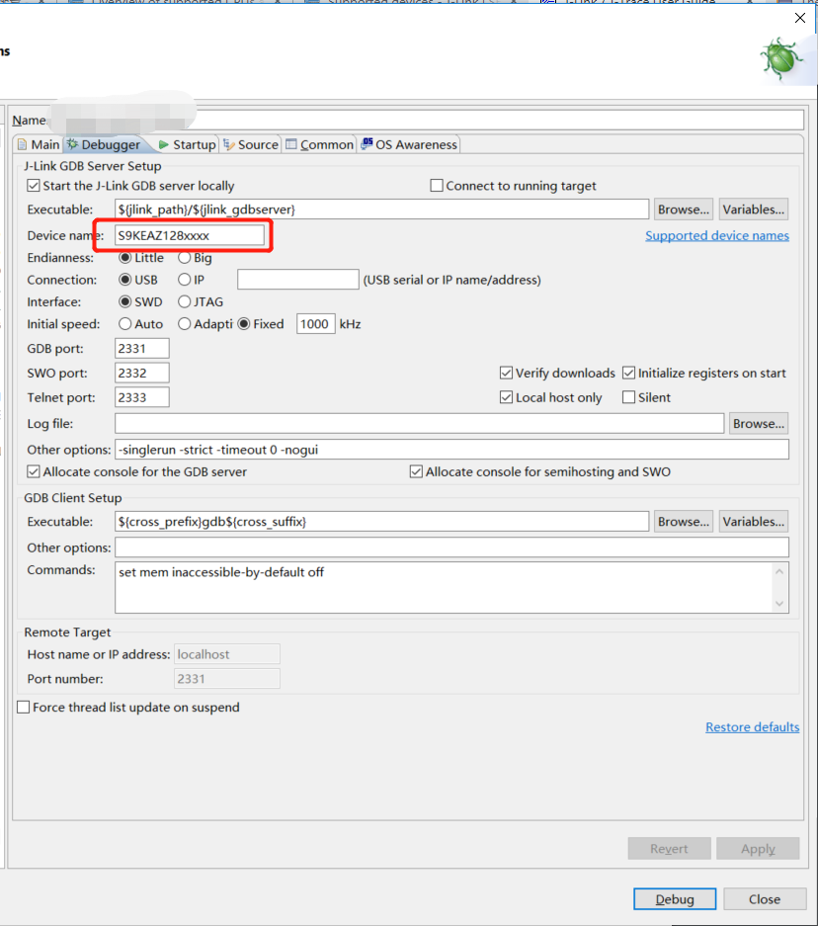Screen dimensions: 818x926
Task: Click the Log file field
Action: [419, 424]
